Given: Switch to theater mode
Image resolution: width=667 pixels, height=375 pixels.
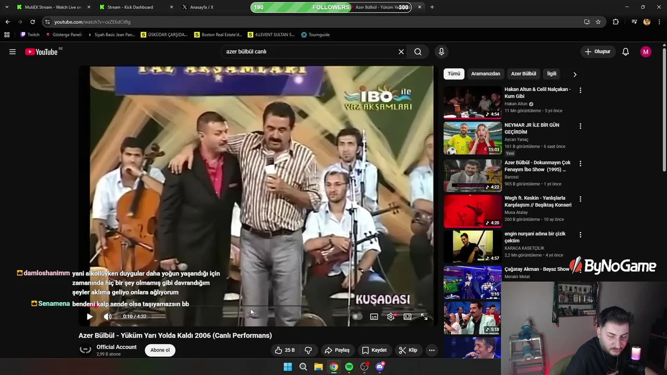Looking at the screenshot, I should pos(407,316).
